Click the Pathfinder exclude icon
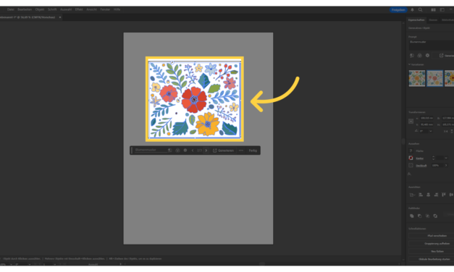This screenshot has width=454, height=272. point(435,216)
